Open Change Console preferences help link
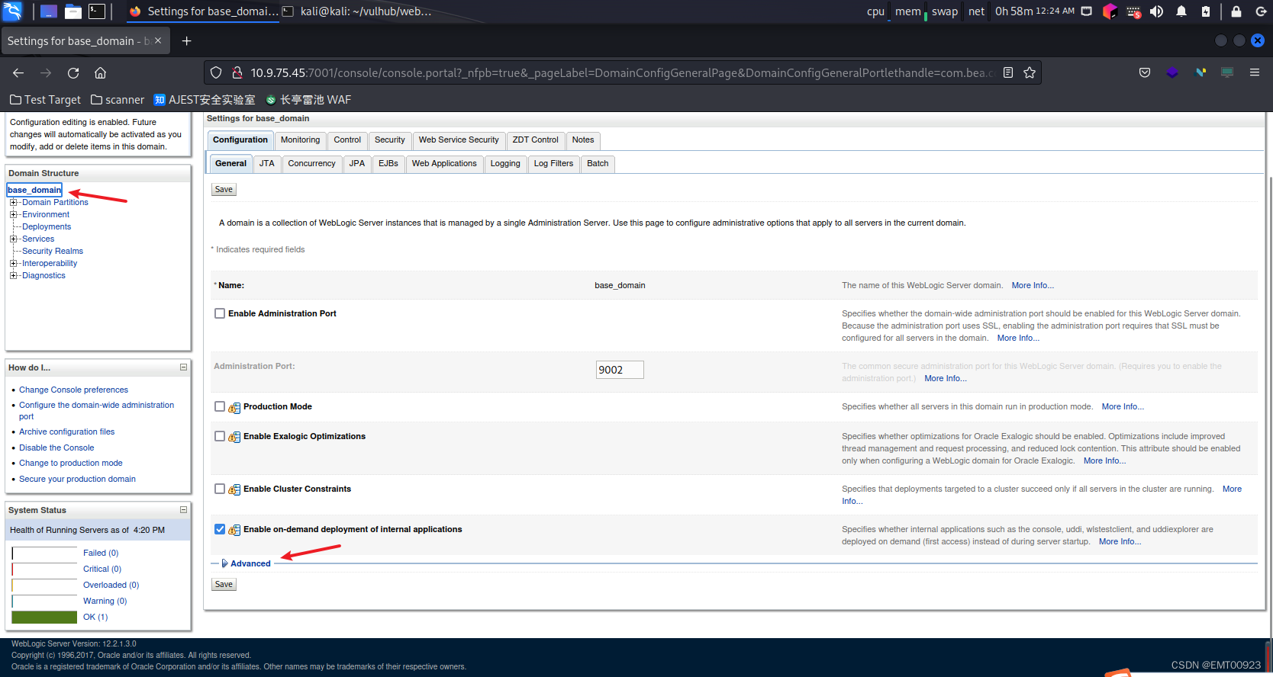Screen dimensions: 1273x677 coord(73,390)
